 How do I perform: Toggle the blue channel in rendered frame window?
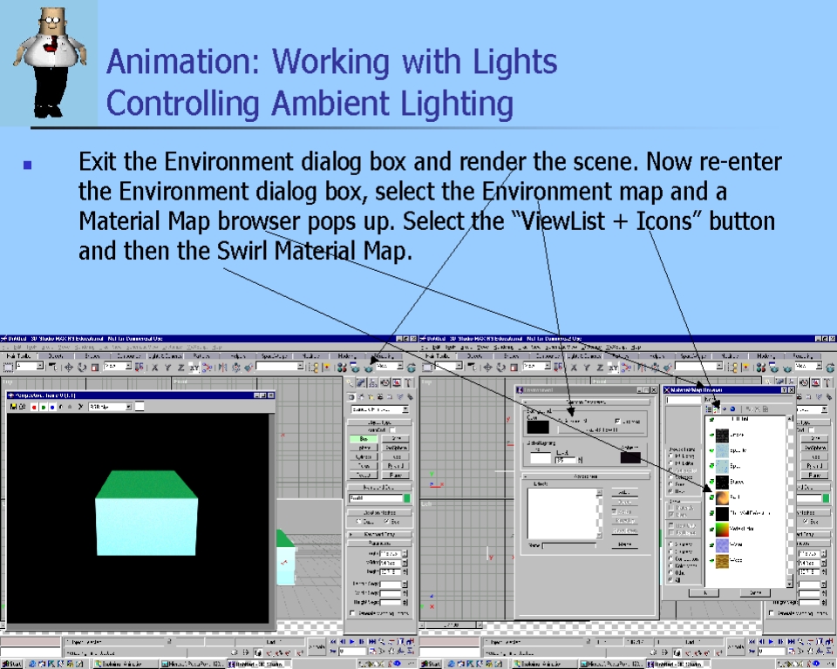click(53, 406)
